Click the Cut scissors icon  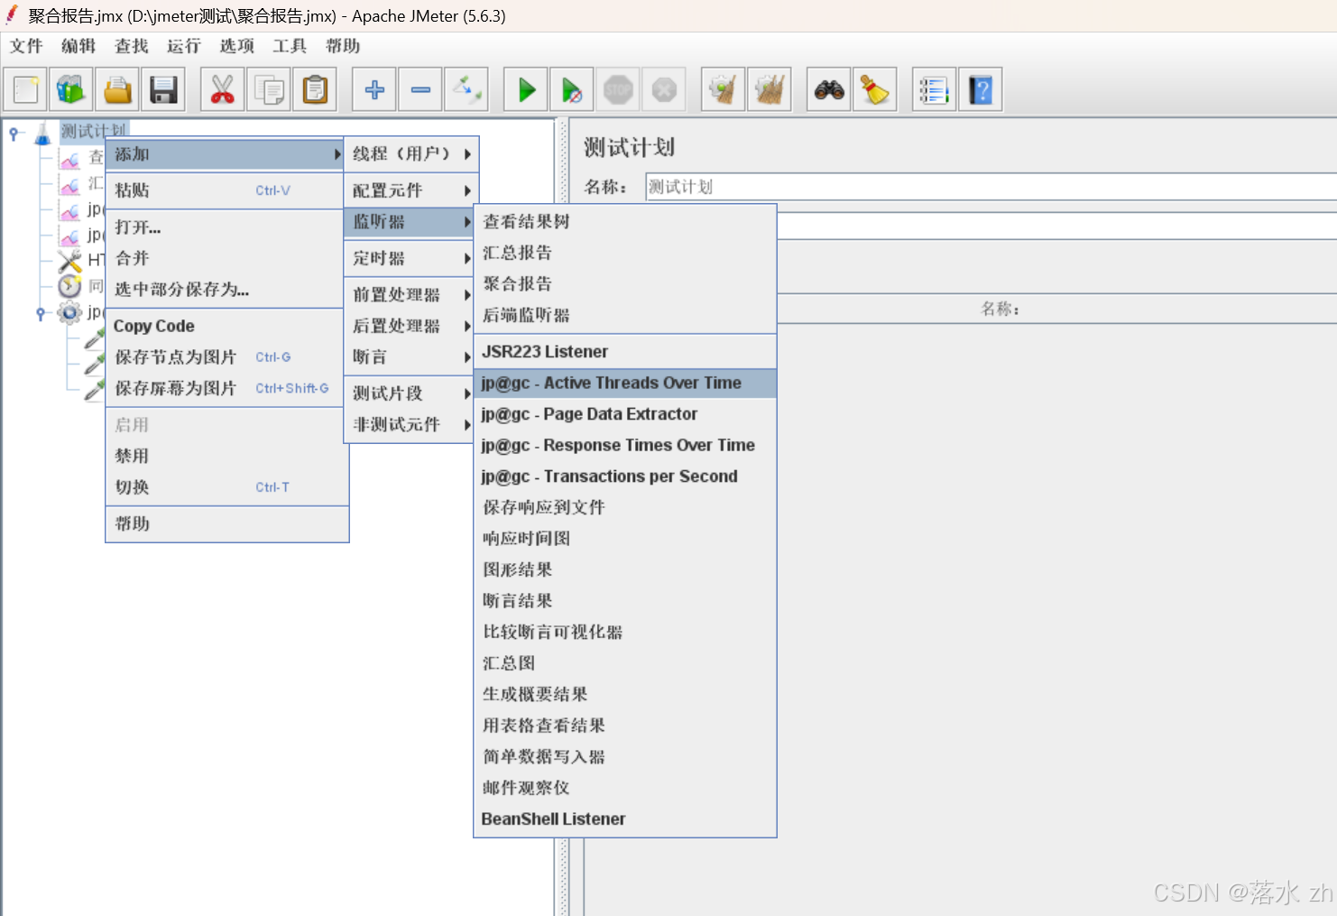[222, 89]
